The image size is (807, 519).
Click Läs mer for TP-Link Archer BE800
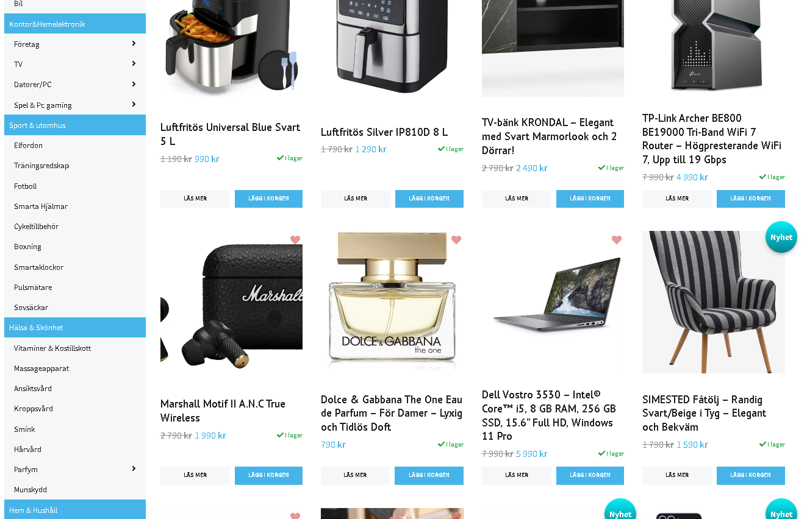point(677,199)
